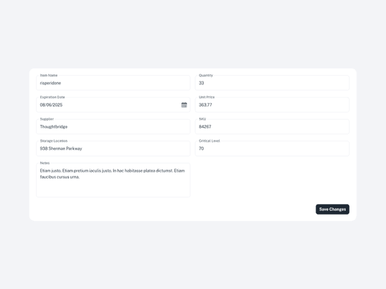Open the calendar picker for Expiration Date
Image resolution: width=386 pixels, height=289 pixels.
[184, 105]
